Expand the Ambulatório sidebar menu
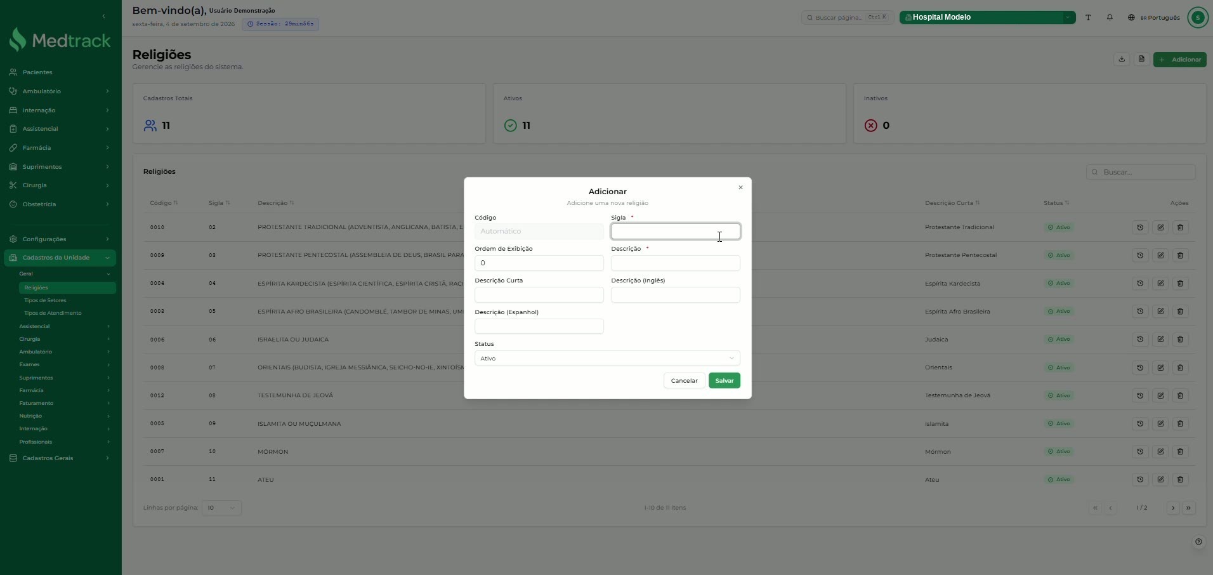 (60, 91)
